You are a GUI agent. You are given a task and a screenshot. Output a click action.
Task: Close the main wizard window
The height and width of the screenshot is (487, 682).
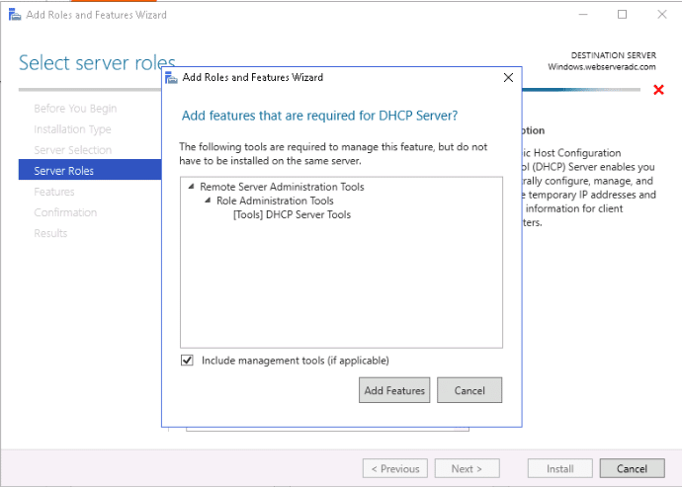pos(662,15)
